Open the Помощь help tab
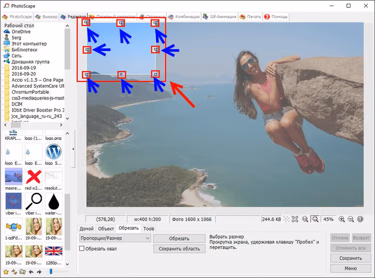The image size is (375, 278). (x=275, y=16)
